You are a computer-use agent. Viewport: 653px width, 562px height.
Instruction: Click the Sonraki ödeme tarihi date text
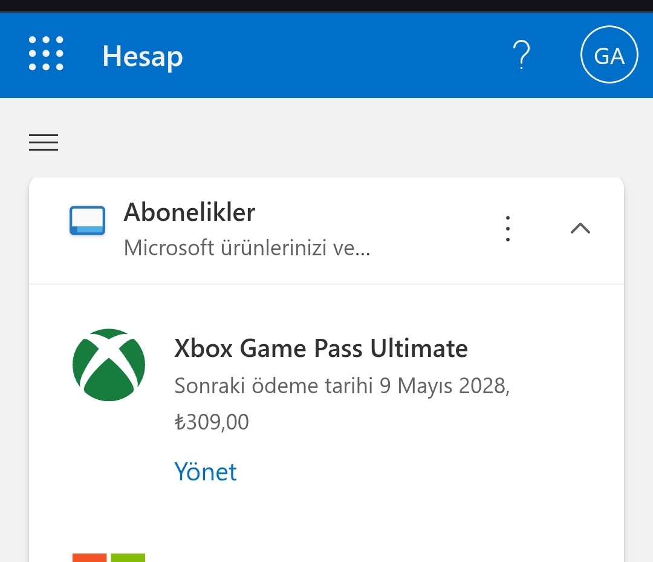342,386
